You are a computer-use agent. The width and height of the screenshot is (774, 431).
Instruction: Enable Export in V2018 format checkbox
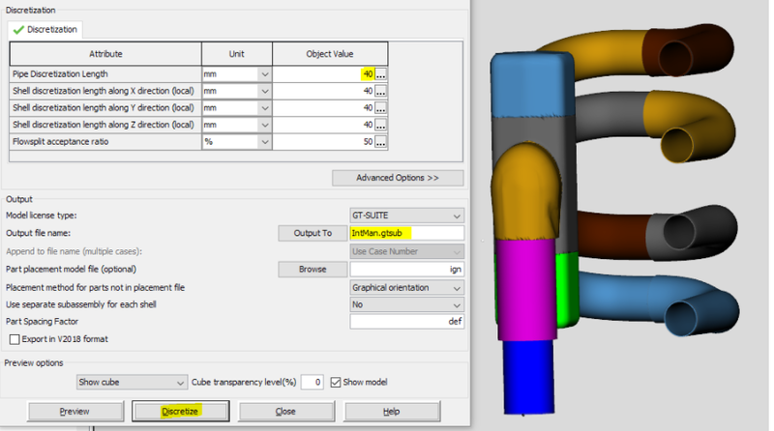pyautogui.click(x=15, y=339)
